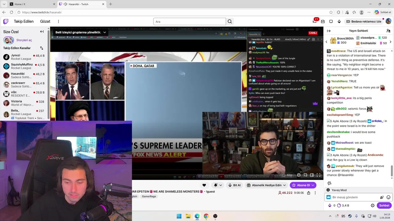Open the speech-bubble icon in top bar

pyautogui.click(x=331, y=21)
